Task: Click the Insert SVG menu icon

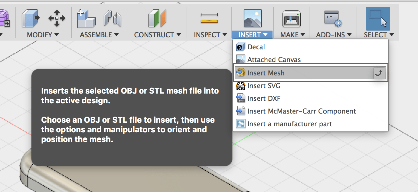Action: tap(240, 86)
